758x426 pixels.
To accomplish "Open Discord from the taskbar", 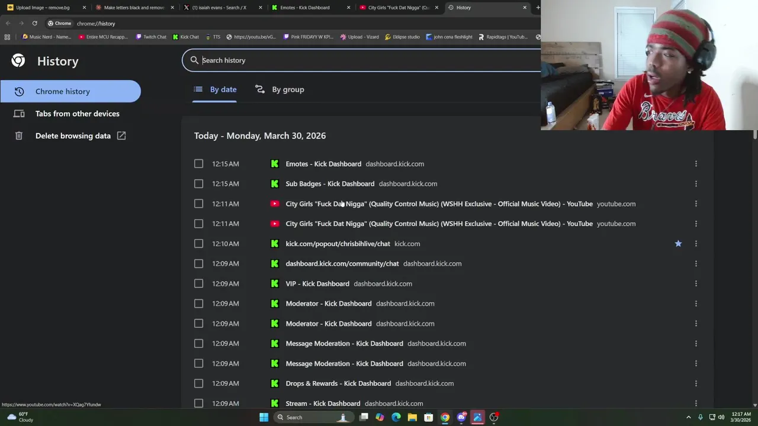I will pos(461,417).
